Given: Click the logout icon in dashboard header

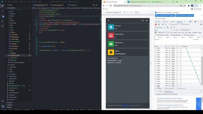Looking at the screenshot, I should pos(147,20).
